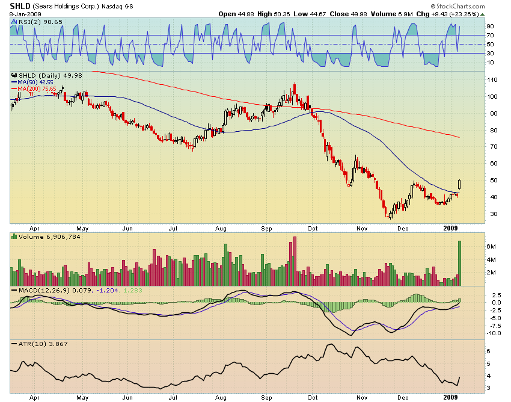Click the candlestick icon beside SHLD (Daily)
The height and width of the screenshot is (402, 511).
tap(14, 75)
